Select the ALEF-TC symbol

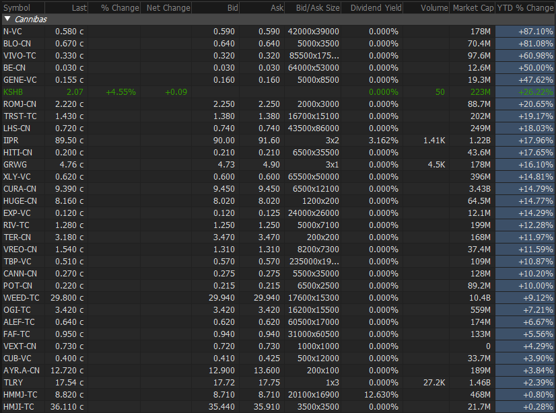19,322
